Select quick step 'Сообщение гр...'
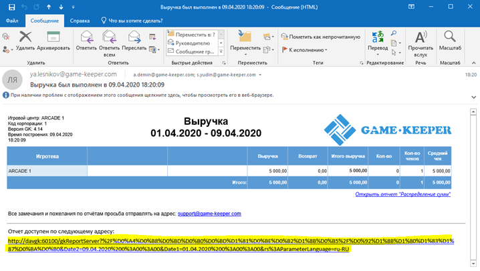Viewport: 480px width, 271px height. [x=192, y=51]
